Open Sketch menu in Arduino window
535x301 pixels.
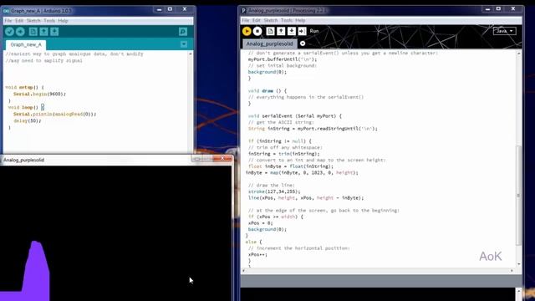(33, 21)
